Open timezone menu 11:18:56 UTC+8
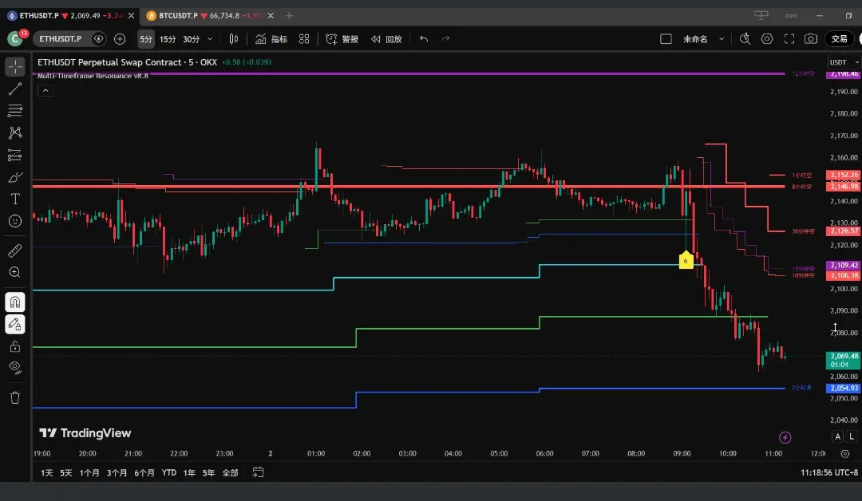The image size is (862, 501). pos(829,472)
